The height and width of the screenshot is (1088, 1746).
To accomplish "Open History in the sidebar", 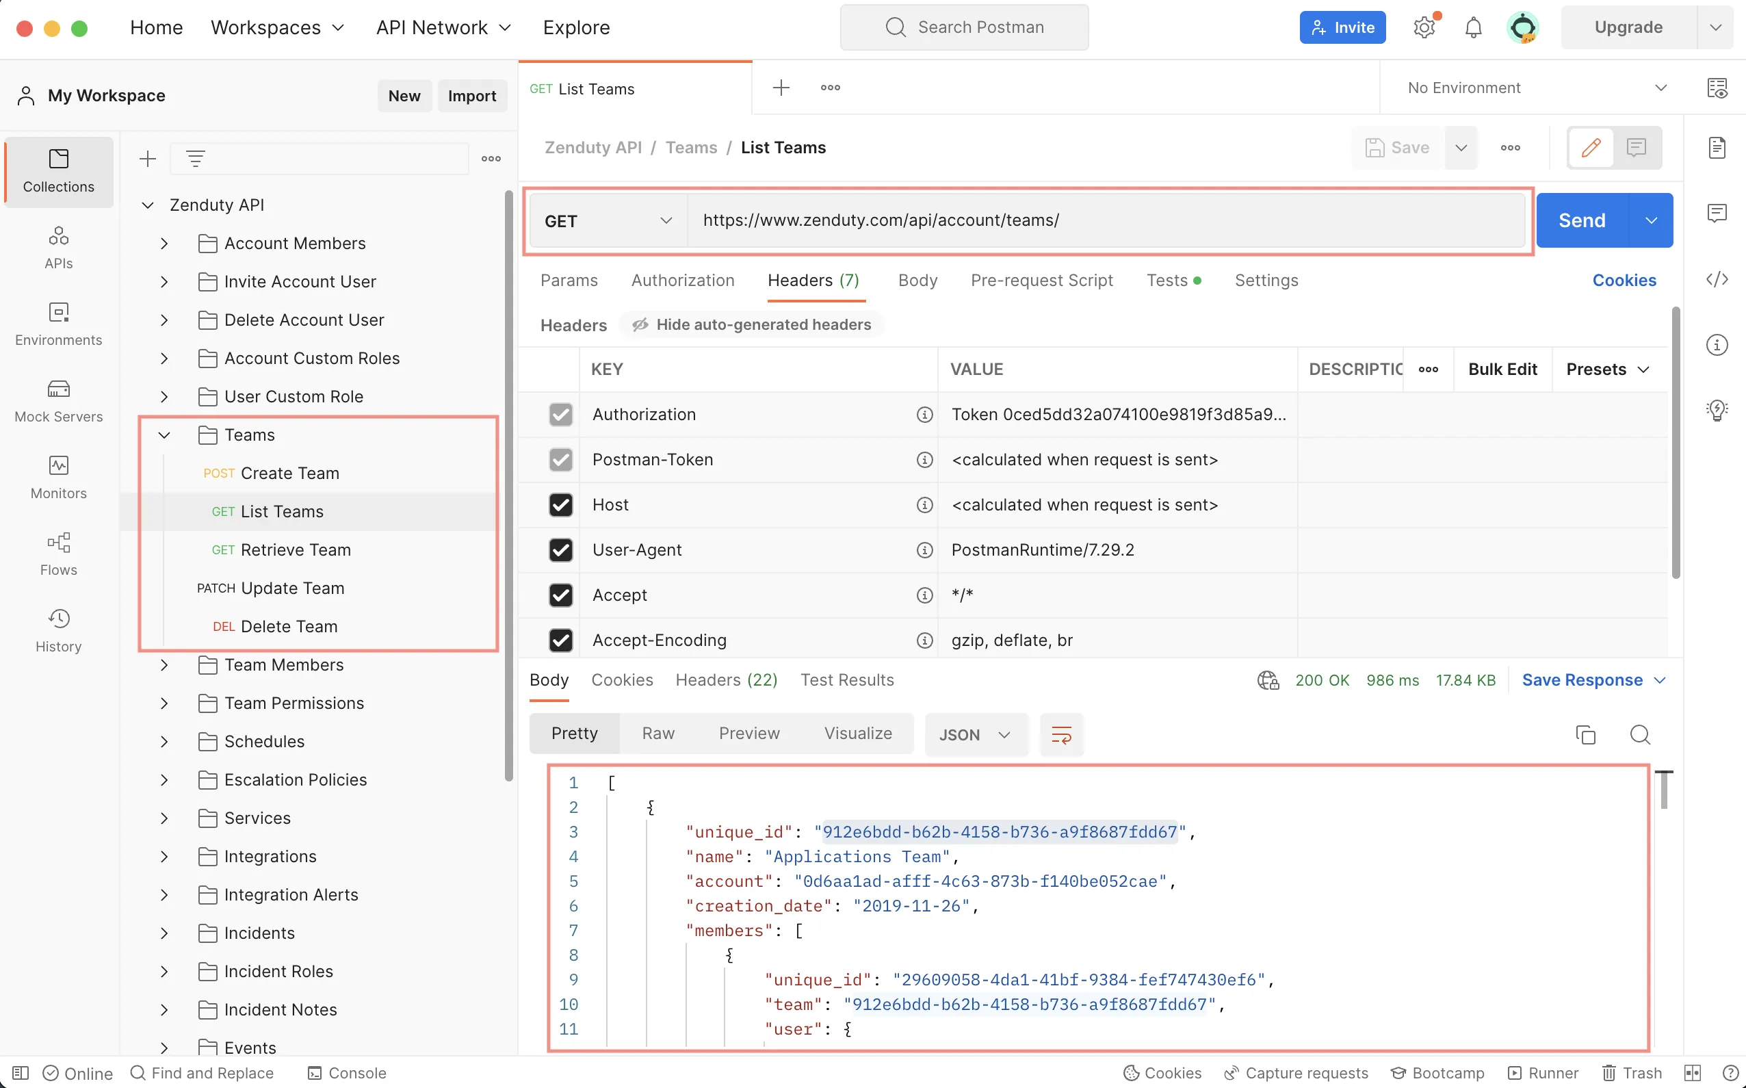I will click(x=58, y=630).
